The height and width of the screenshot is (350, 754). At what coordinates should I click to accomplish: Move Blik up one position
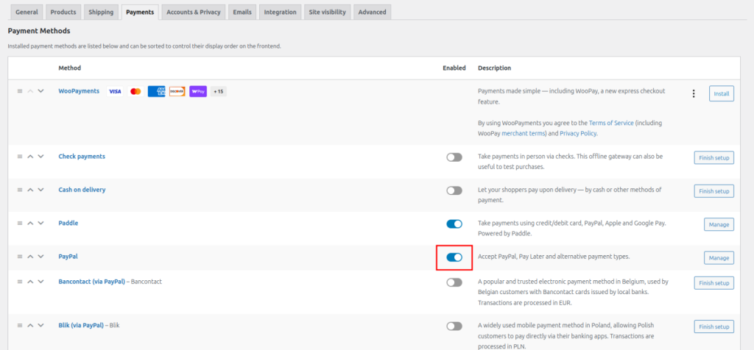[x=30, y=325]
